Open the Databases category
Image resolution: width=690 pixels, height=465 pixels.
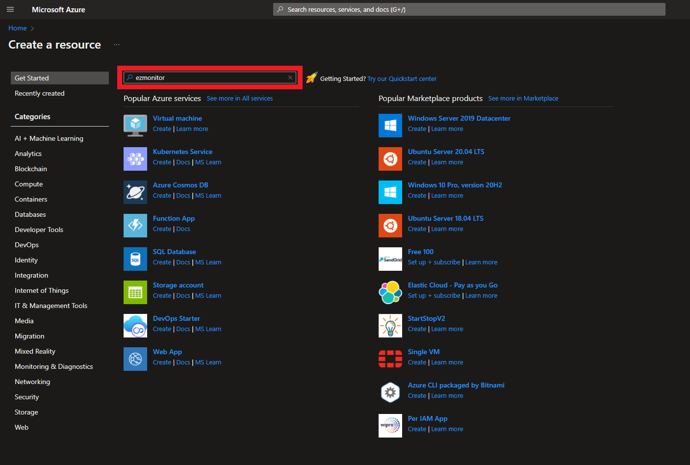(x=30, y=214)
